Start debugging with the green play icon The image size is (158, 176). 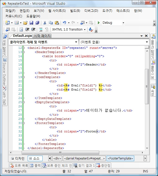pyautogui.click(x=99, y=23)
